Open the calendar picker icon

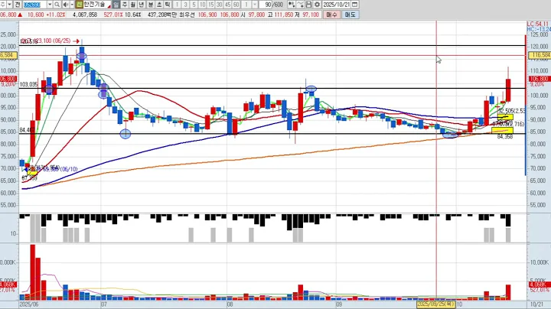[x=355, y=5]
